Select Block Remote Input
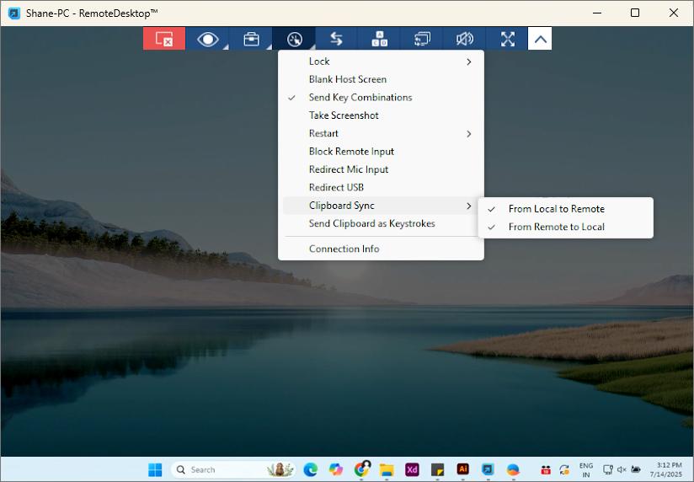The height and width of the screenshot is (482, 694). (x=351, y=152)
